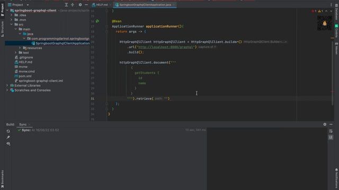Click the localhost graphql URL link

point(166,47)
